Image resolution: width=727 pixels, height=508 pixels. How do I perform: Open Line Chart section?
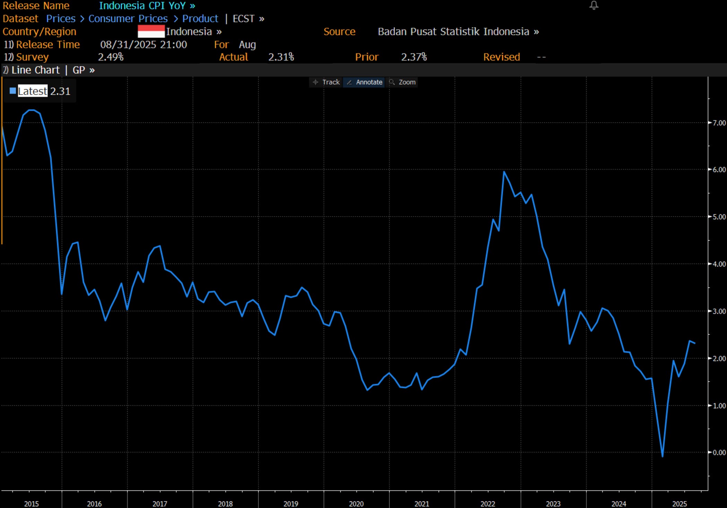35,70
